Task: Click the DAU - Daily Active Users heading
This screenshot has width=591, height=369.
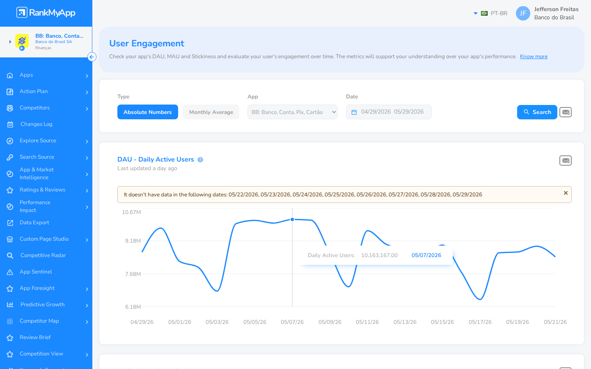Action: [156, 159]
